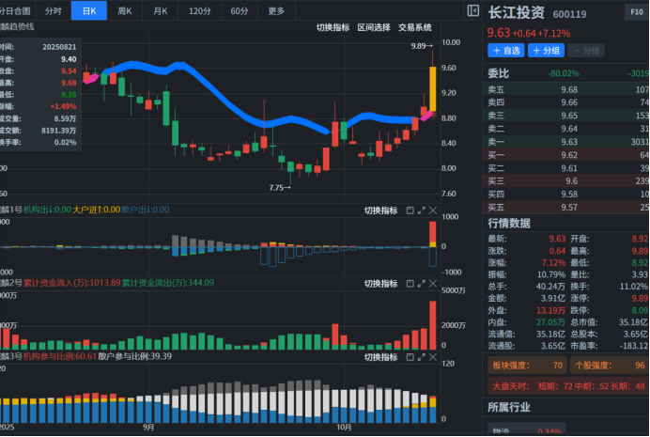Open the 交易系统 trading system
650x437 pixels.
coord(415,28)
